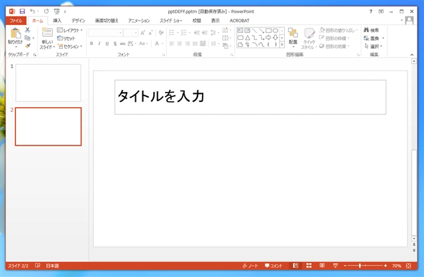Open the Insert (挿入) ribbon tab
The width and height of the screenshot is (424, 277).
pos(57,20)
